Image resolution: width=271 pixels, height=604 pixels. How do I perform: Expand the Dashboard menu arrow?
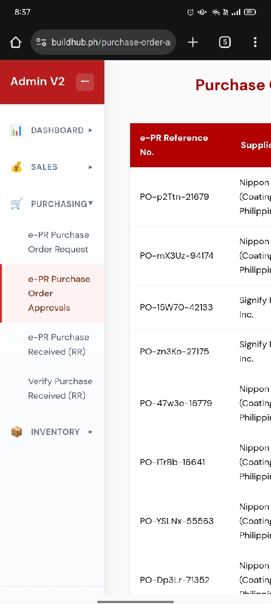(x=90, y=130)
